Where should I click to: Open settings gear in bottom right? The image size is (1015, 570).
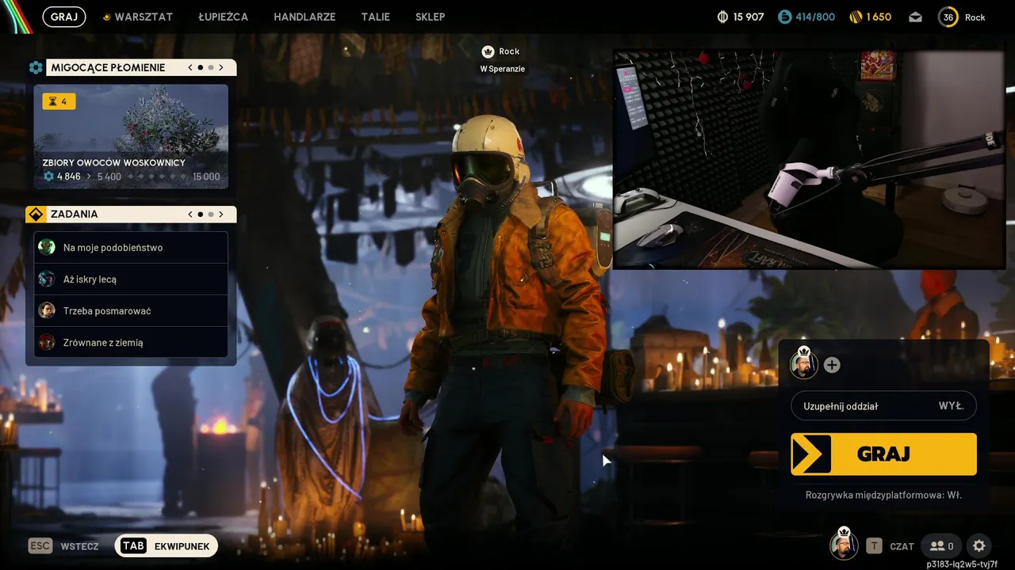click(x=979, y=546)
